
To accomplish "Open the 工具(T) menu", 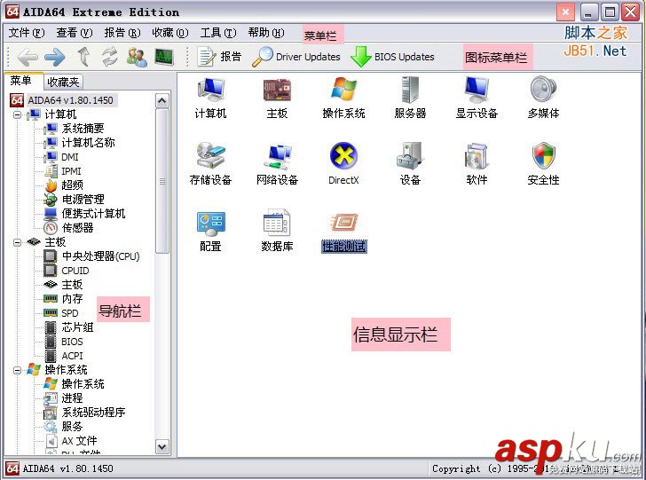I will pos(218,33).
